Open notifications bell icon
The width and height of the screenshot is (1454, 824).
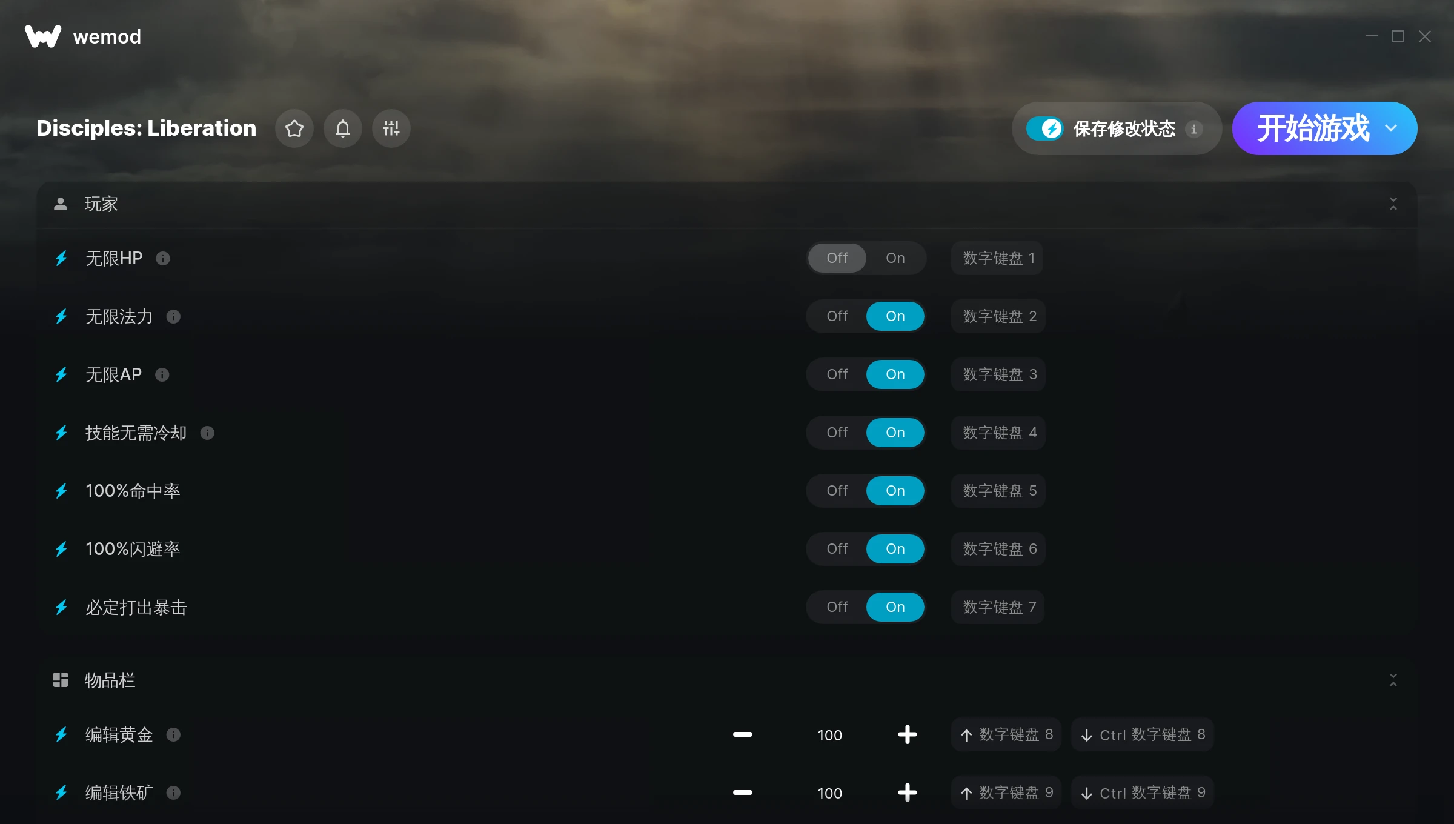click(x=343, y=128)
